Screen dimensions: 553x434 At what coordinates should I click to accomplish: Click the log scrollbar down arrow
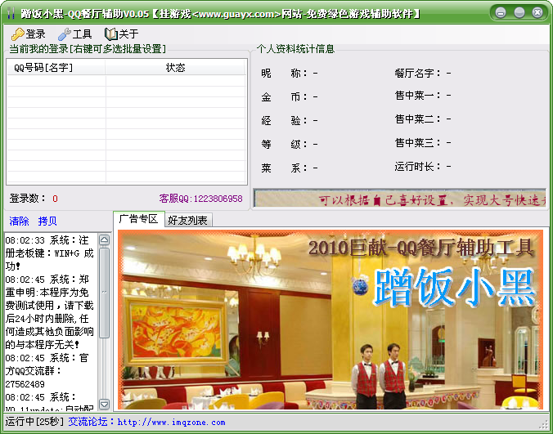[x=105, y=404]
